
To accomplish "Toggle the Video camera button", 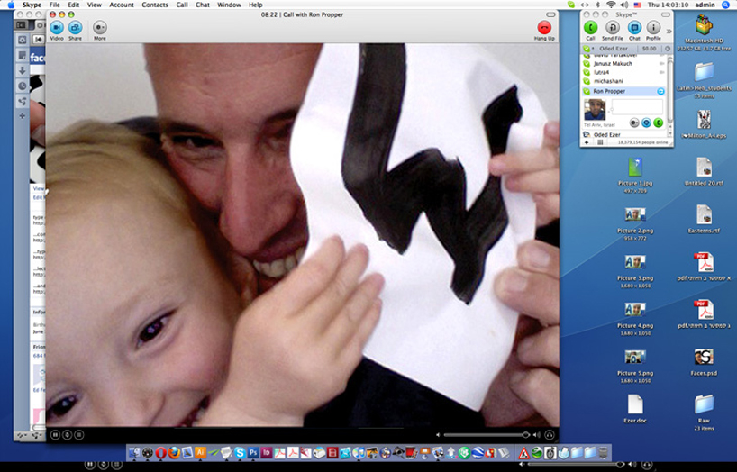I will [x=56, y=28].
